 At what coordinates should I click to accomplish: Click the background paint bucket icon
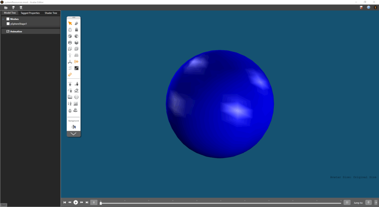coord(73,127)
